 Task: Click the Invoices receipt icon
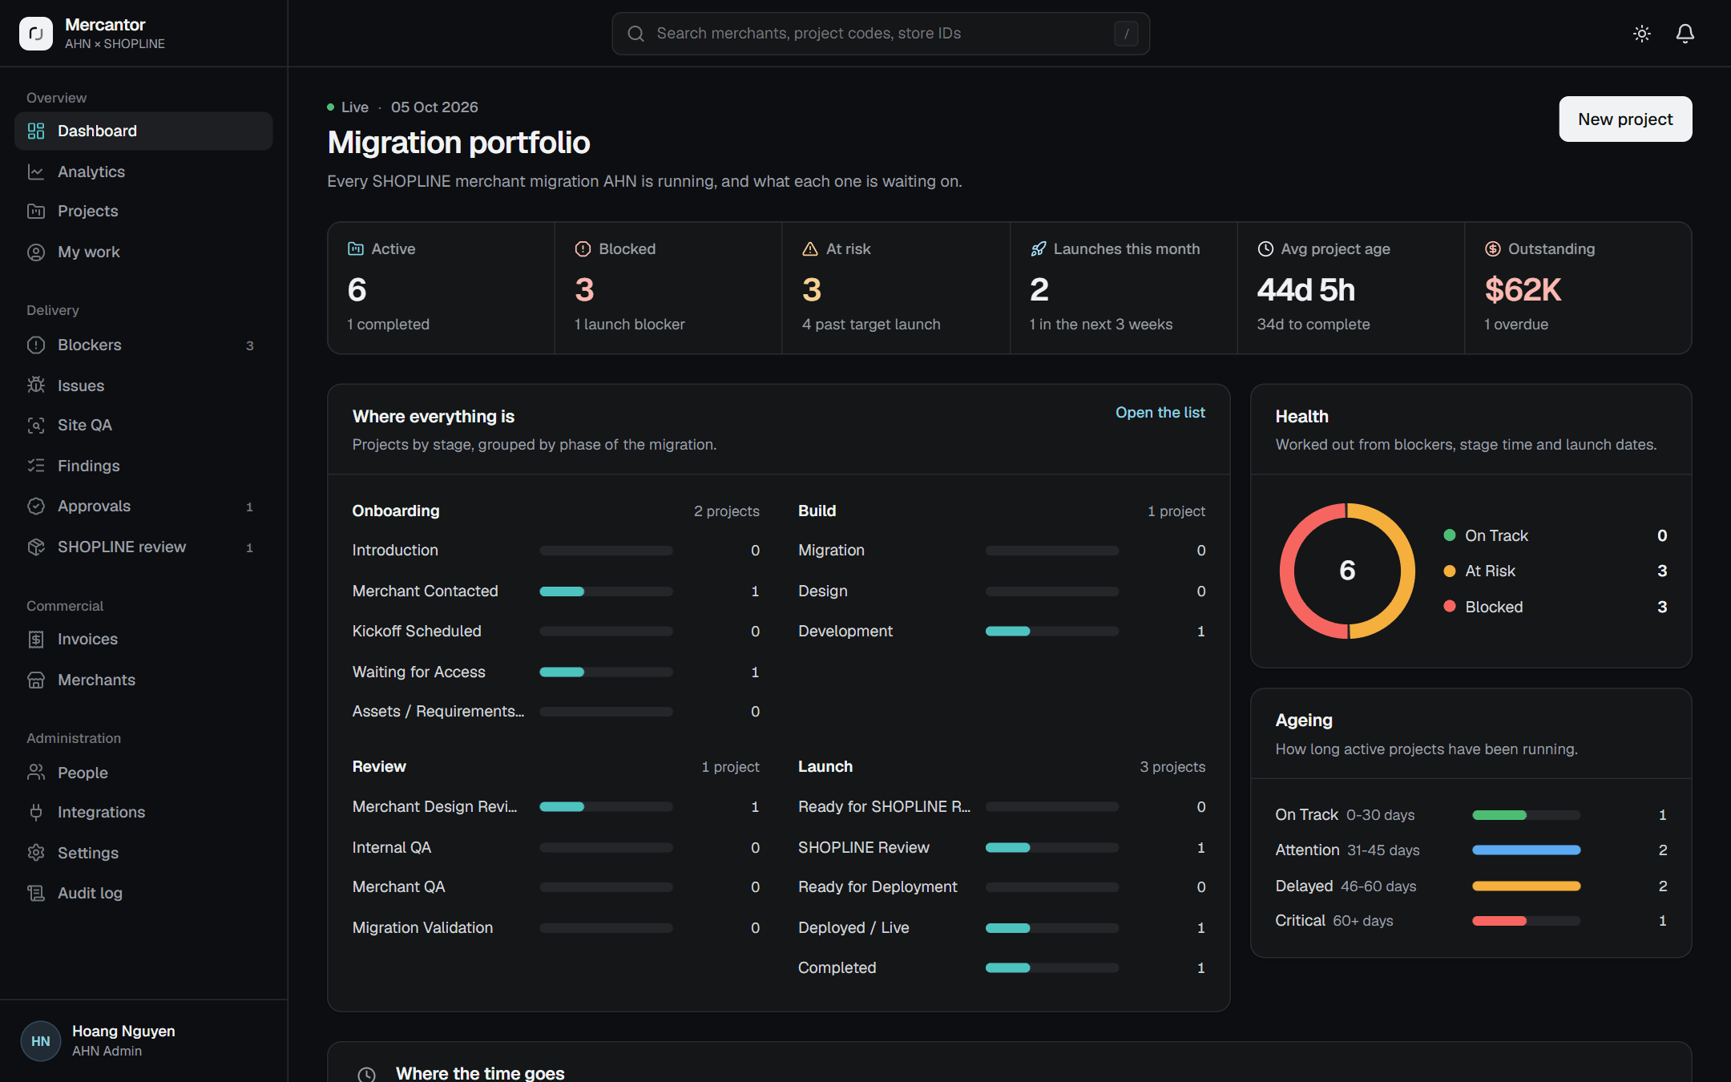pos(36,639)
